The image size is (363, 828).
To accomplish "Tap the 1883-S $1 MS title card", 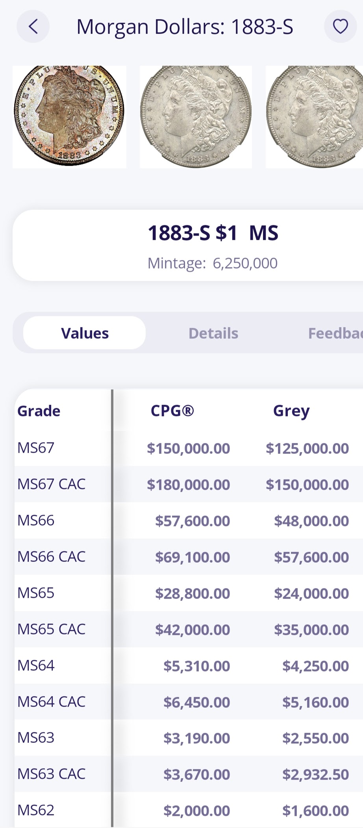I will coord(213,245).
